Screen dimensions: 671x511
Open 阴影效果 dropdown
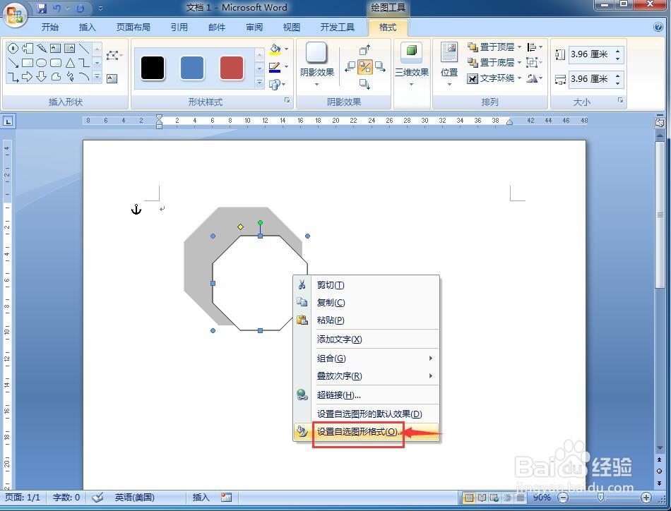click(317, 85)
